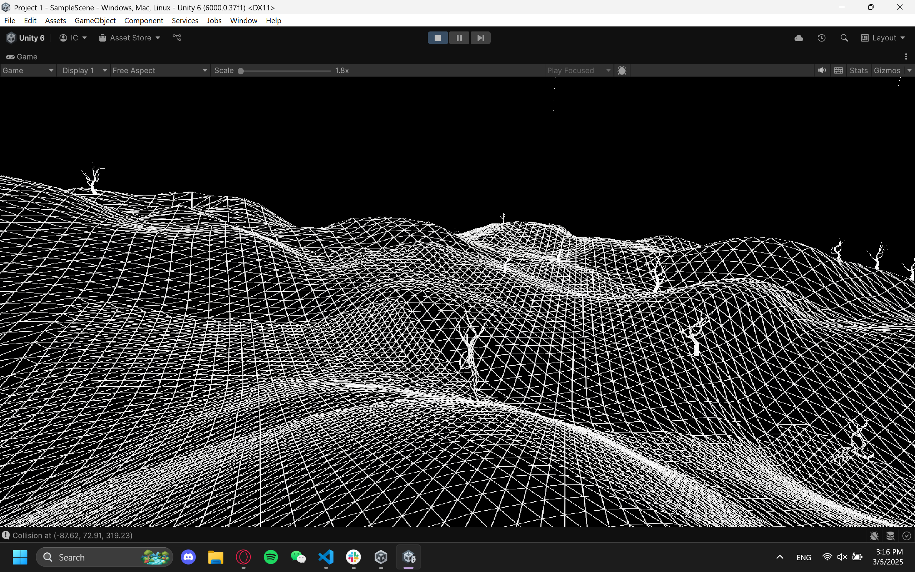Select the Game tab
The height and width of the screenshot is (572, 915).
click(x=21, y=57)
